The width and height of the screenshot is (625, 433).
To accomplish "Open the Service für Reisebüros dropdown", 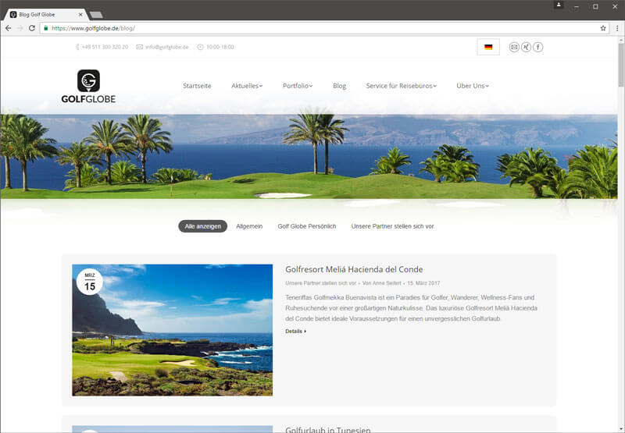I will tap(401, 86).
